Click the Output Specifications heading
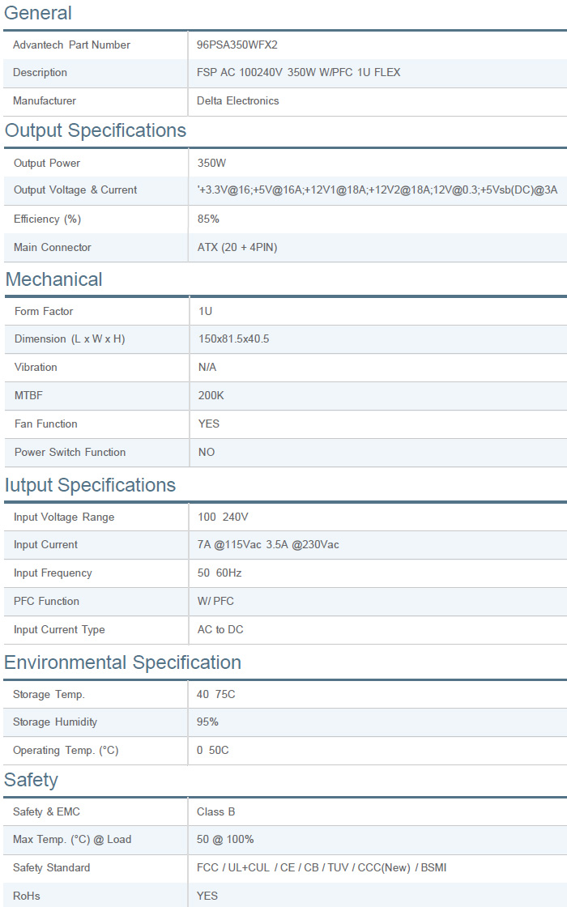567x907 pixels. (96, 130)
